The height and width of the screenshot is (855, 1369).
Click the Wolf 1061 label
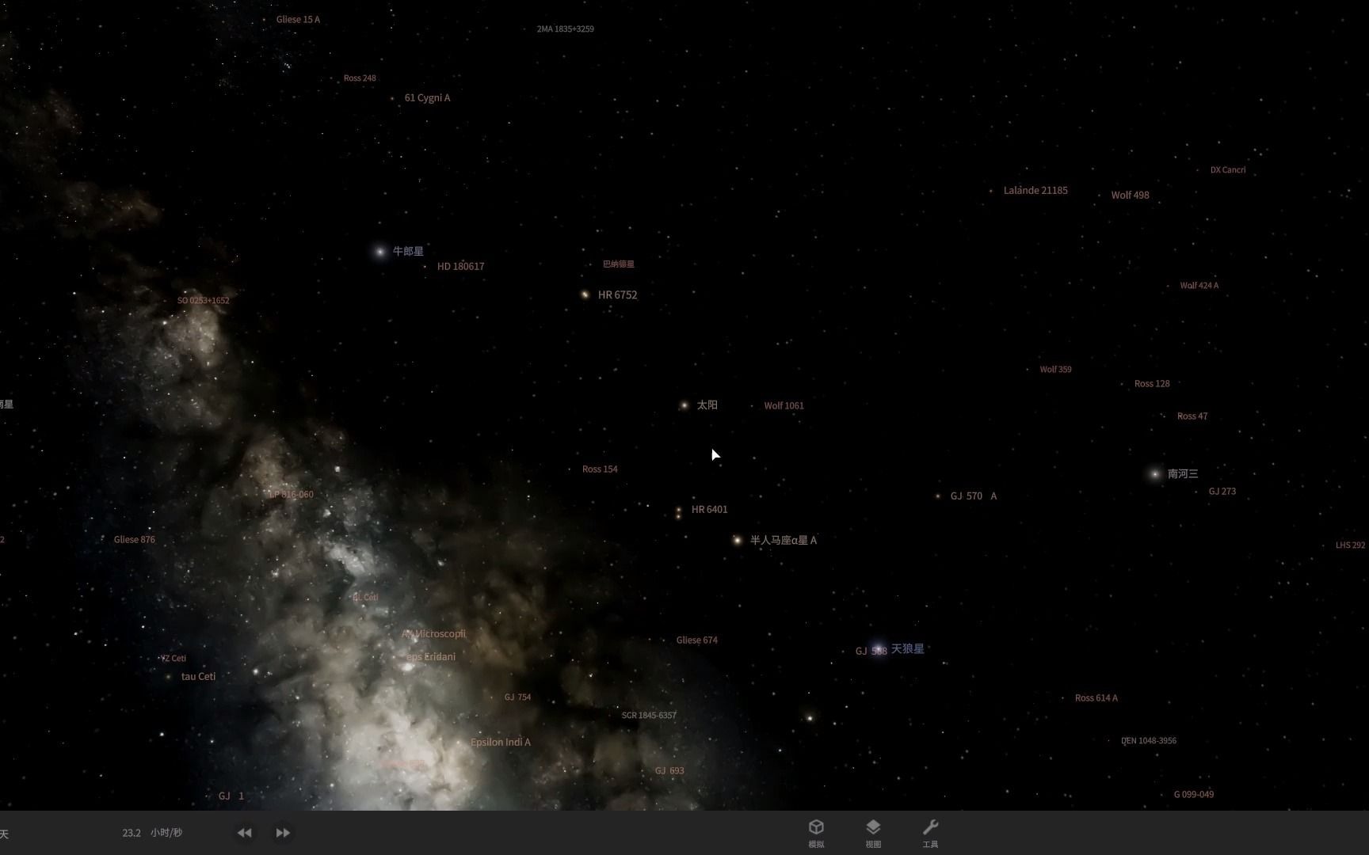[784, 405]
